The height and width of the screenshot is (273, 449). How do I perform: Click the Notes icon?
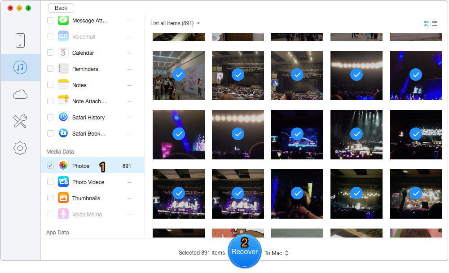click(x=63, y=85)
